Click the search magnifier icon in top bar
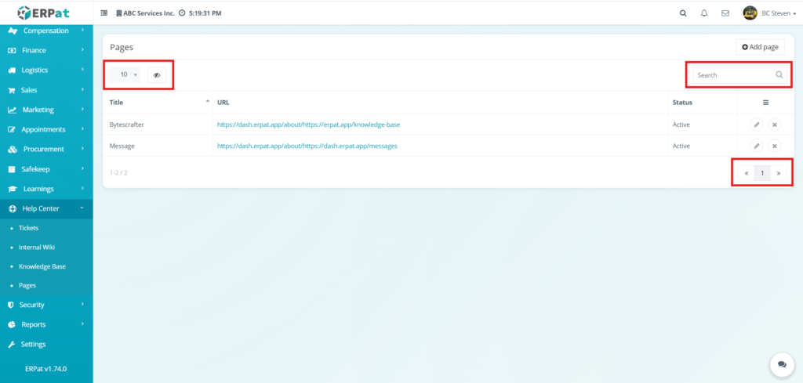 coord(683,13)
